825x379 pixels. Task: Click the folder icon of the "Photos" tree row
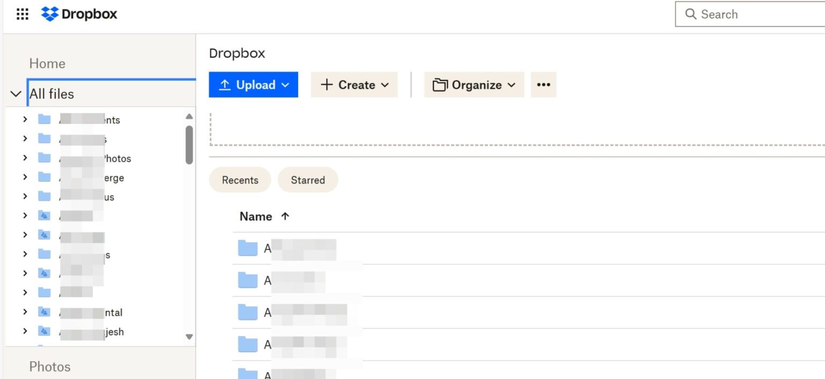pos(44,158)
